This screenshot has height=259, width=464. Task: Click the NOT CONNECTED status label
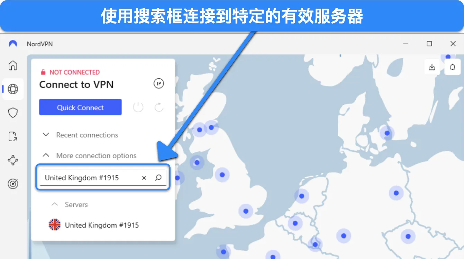74,72
